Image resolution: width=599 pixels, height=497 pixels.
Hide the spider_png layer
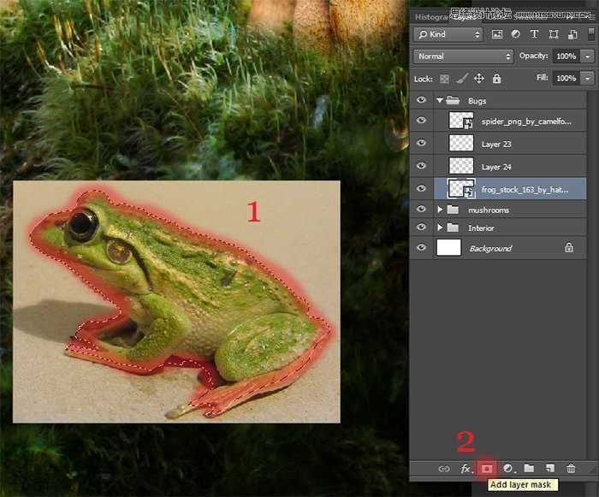(x=421, y=121)
